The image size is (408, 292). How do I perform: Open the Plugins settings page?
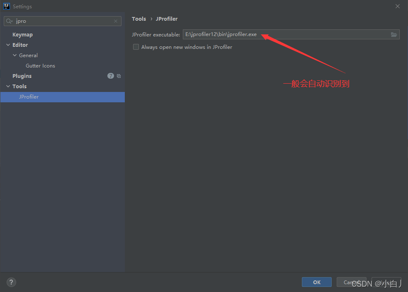coord(22,76)
